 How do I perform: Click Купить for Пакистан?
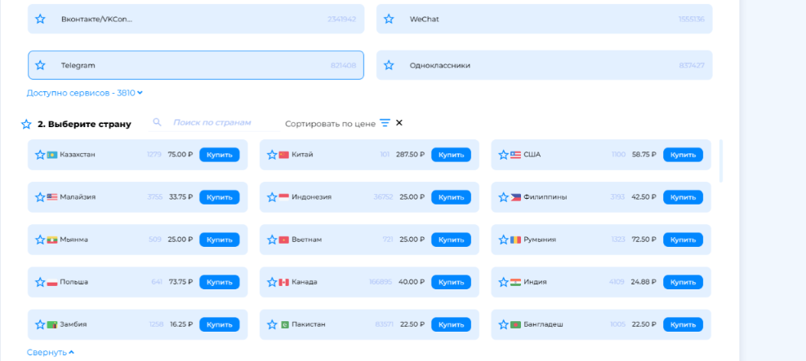tap(452, 324)
